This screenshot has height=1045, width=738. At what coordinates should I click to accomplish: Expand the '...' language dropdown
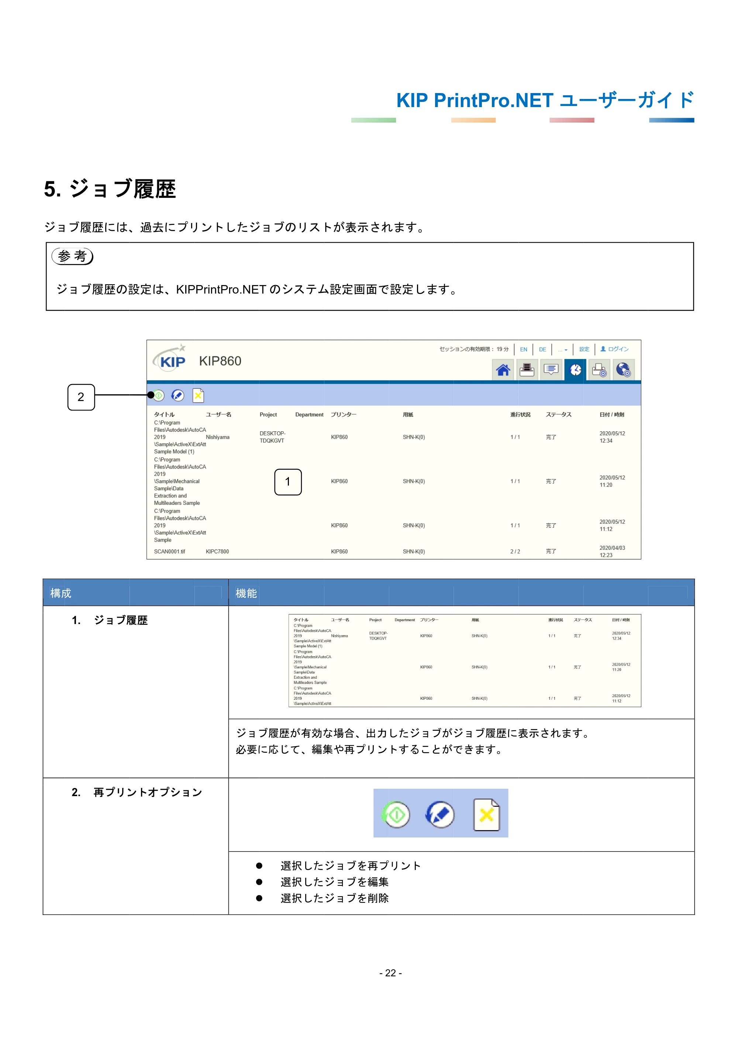pyautogui.click(x=563, y=350)
